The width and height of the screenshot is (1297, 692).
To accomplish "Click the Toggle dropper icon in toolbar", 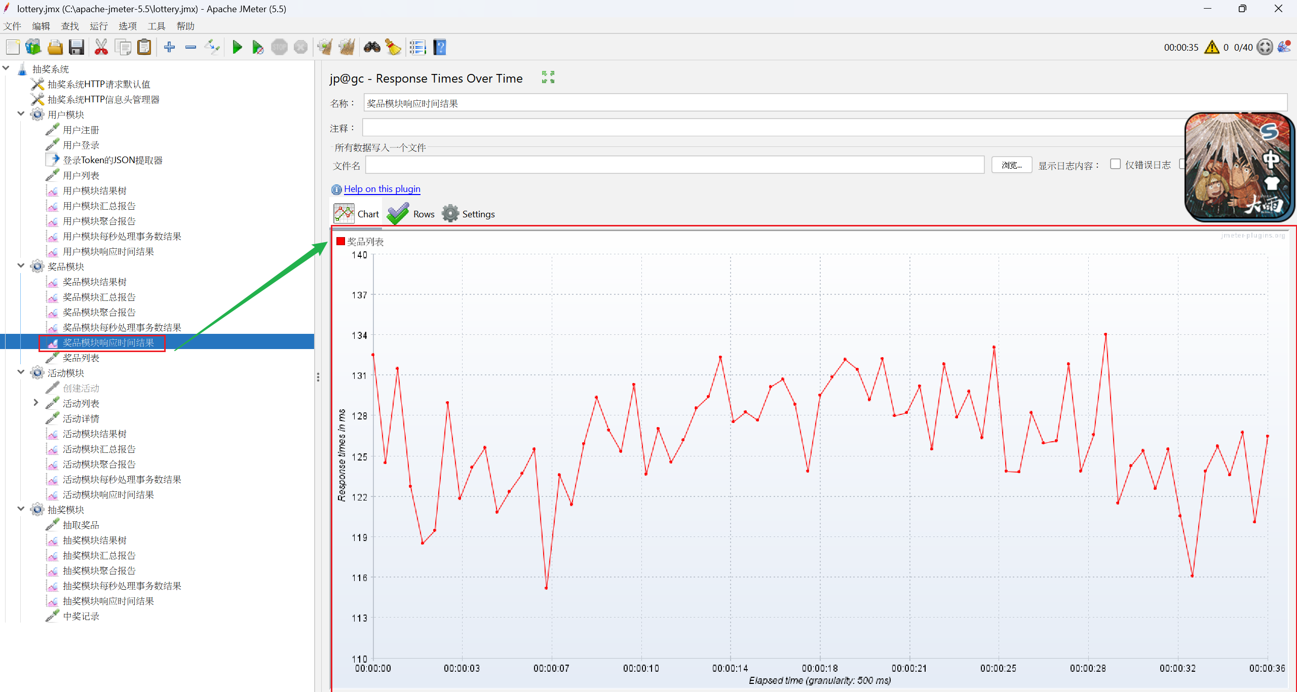I will click(x=212, y=48).
